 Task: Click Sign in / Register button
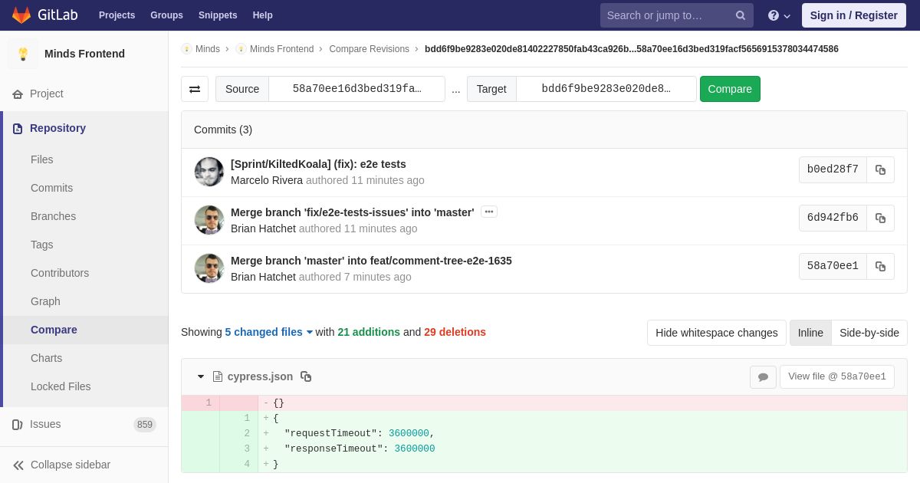pyautogui.click(x=853, y=15)
